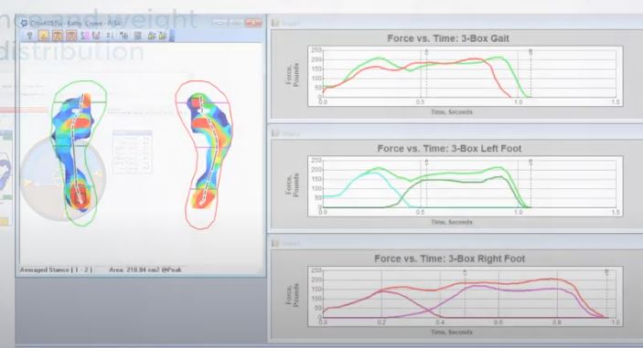The height and width of the screenshot is (348, 643).
Task: Click the Force vs. Time: 3-Box Right Foot title
Action: 449,258
